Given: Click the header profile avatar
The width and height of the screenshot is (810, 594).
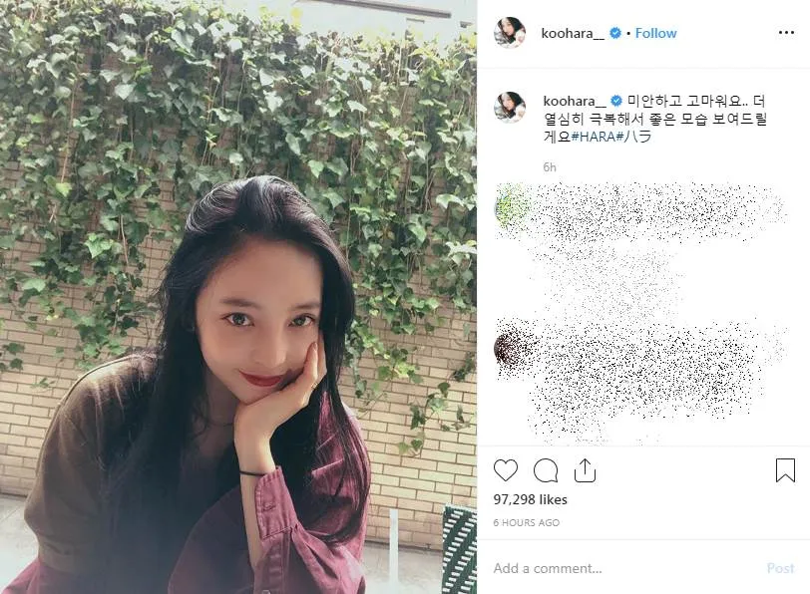Looking at the screenshot, I should [x=510, y=33].
